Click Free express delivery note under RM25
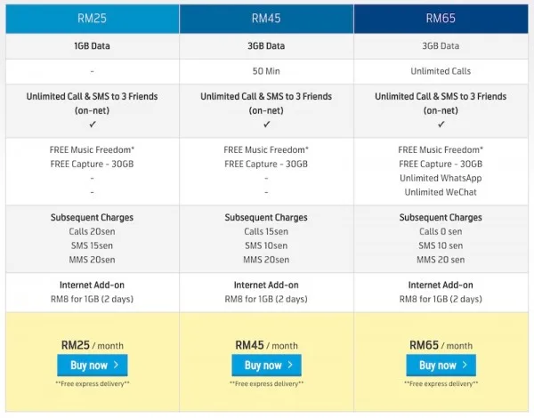Viewport: 534px width, 418px height. (93, 383)
